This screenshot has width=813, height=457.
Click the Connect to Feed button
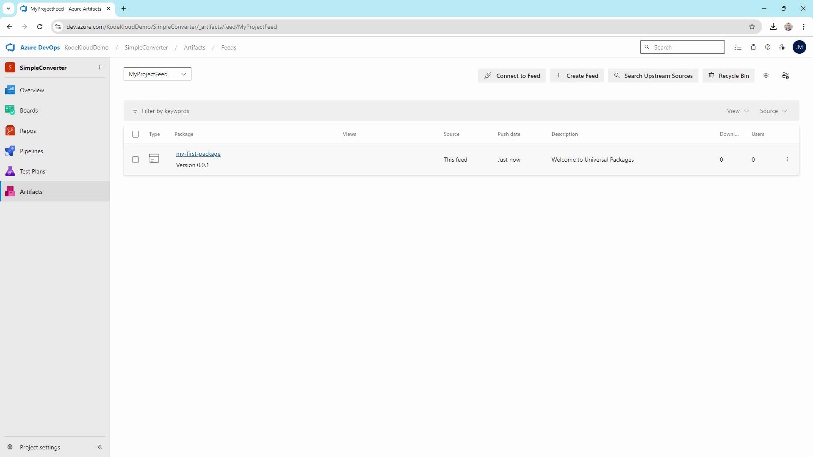coord(512,76)
